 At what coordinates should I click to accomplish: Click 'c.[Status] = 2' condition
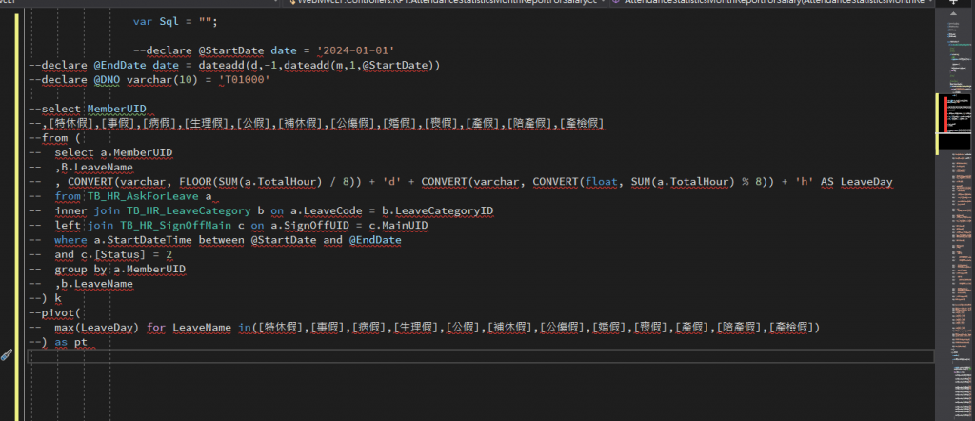[x=127, y=255]
